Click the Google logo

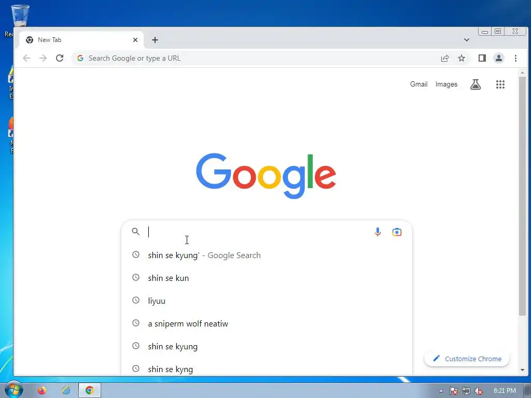(x=266, y=176)
